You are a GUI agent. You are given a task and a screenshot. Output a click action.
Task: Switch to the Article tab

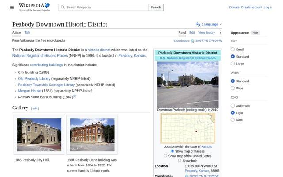[17, 32]
